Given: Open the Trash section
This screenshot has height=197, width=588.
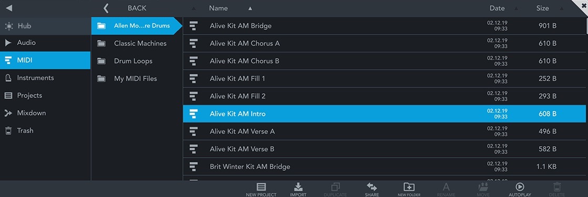Looking at the screenshot, I should (45, 130).
